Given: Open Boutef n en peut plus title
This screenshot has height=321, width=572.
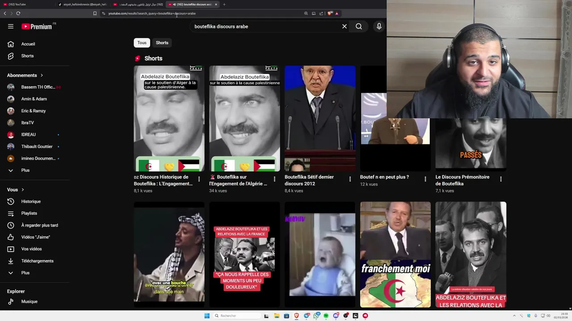Looking at the screenshot, I should (x=384, y=177).
